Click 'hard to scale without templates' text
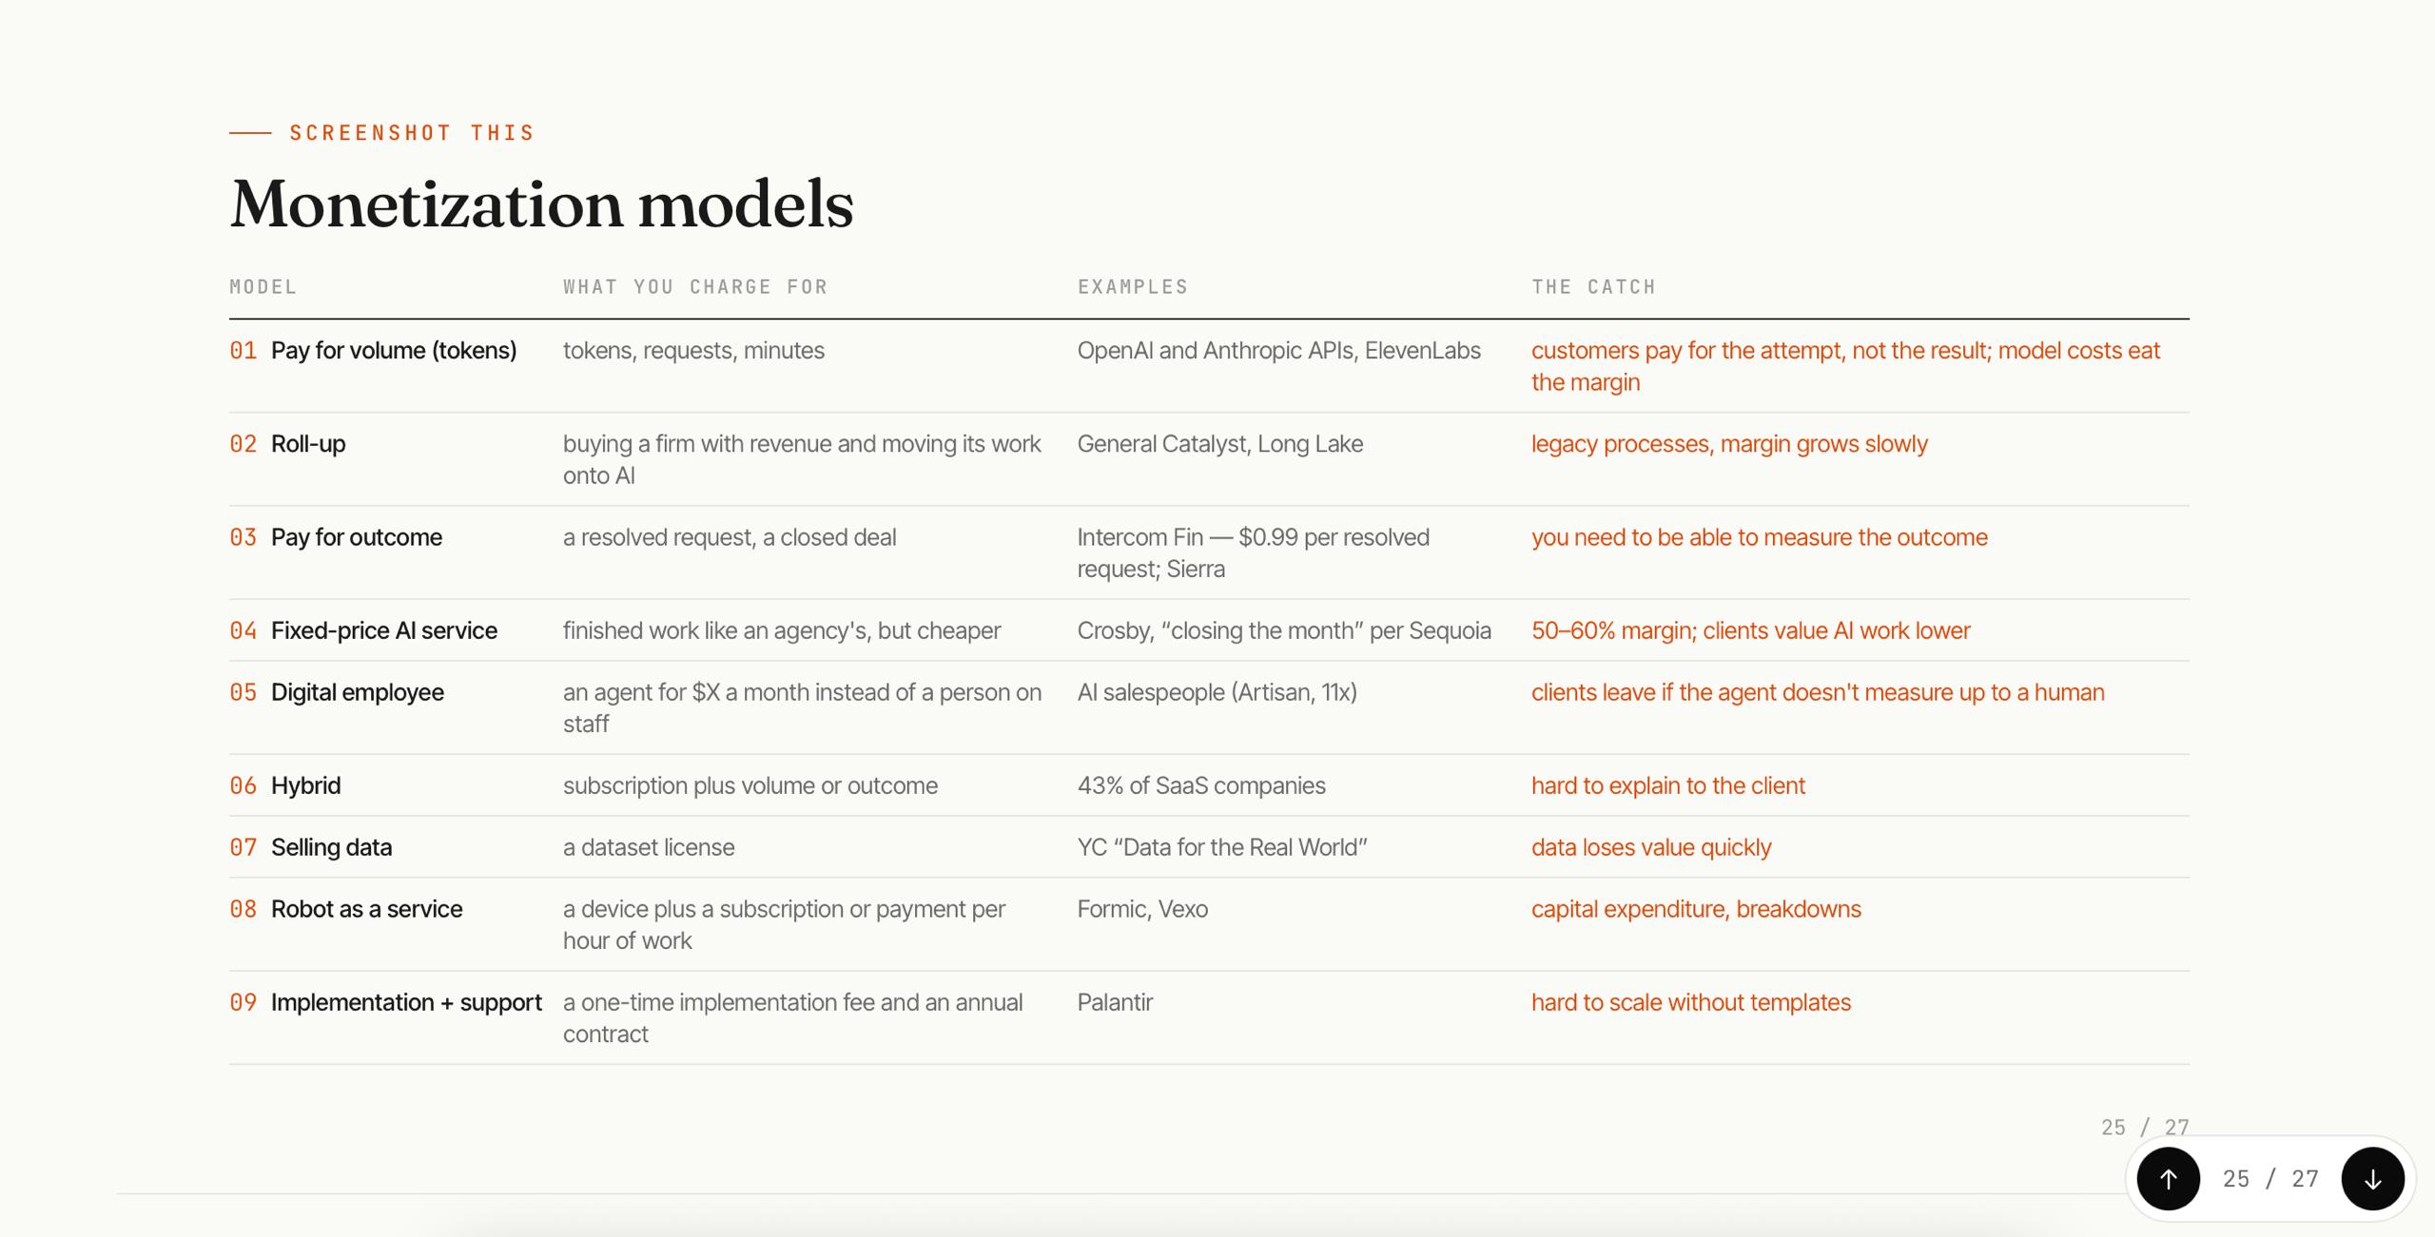2435x1237 pixels. tap(1691, 1002)
